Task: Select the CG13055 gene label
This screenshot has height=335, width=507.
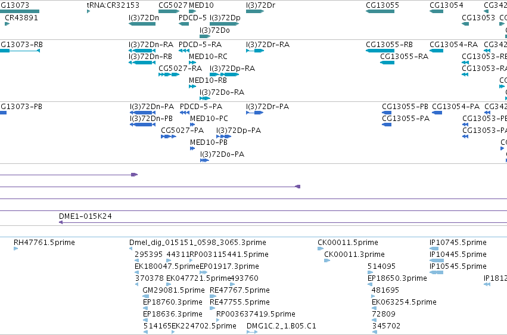Action: coord(382,5)
